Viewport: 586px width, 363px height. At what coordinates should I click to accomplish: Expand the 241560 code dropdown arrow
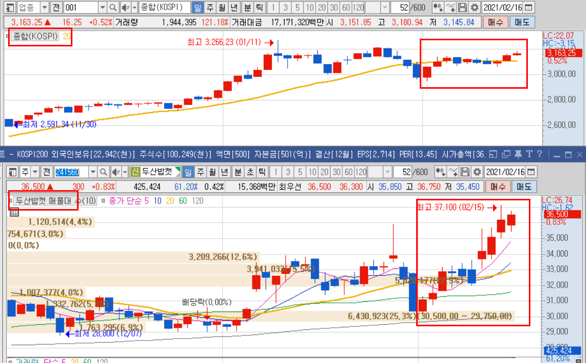[x=93, y=172]
